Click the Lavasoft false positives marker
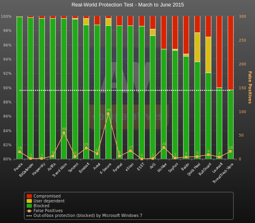 coord(219,157)
